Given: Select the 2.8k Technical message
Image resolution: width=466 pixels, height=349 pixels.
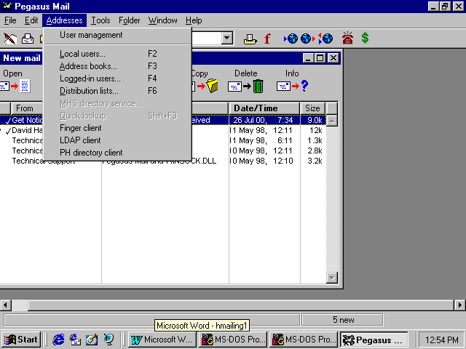Looking at the screenshot, I should [x=163, y=151].
